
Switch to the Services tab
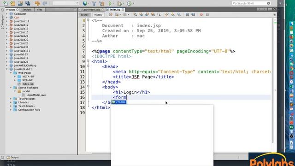27,10
